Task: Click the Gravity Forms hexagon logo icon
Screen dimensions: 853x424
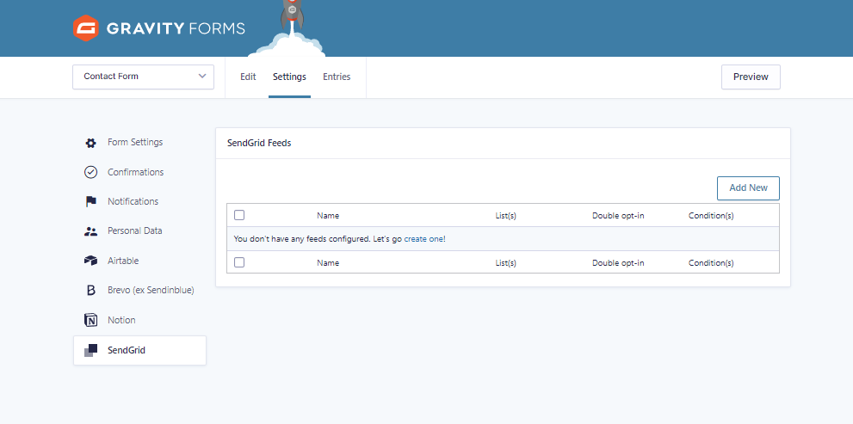Action: tap(86, 28)
